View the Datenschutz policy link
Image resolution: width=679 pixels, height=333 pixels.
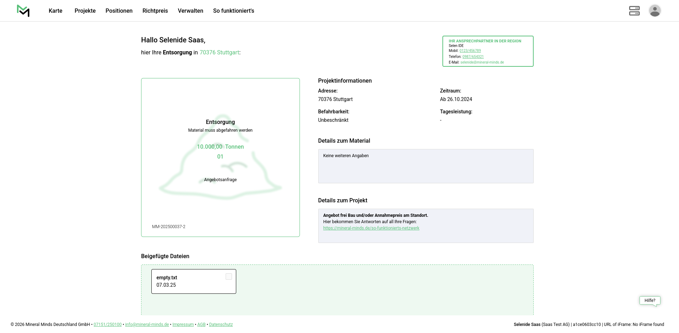point(221,325)
